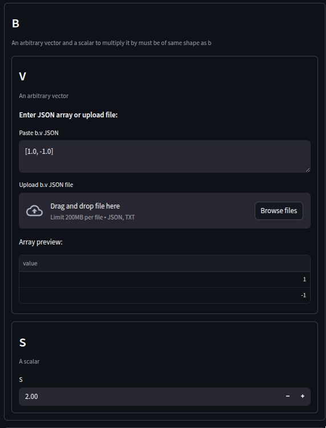Viewport: 326px width, 428px height.
Task: Click the S number input showing 2.00
Action: click(150, 396)
